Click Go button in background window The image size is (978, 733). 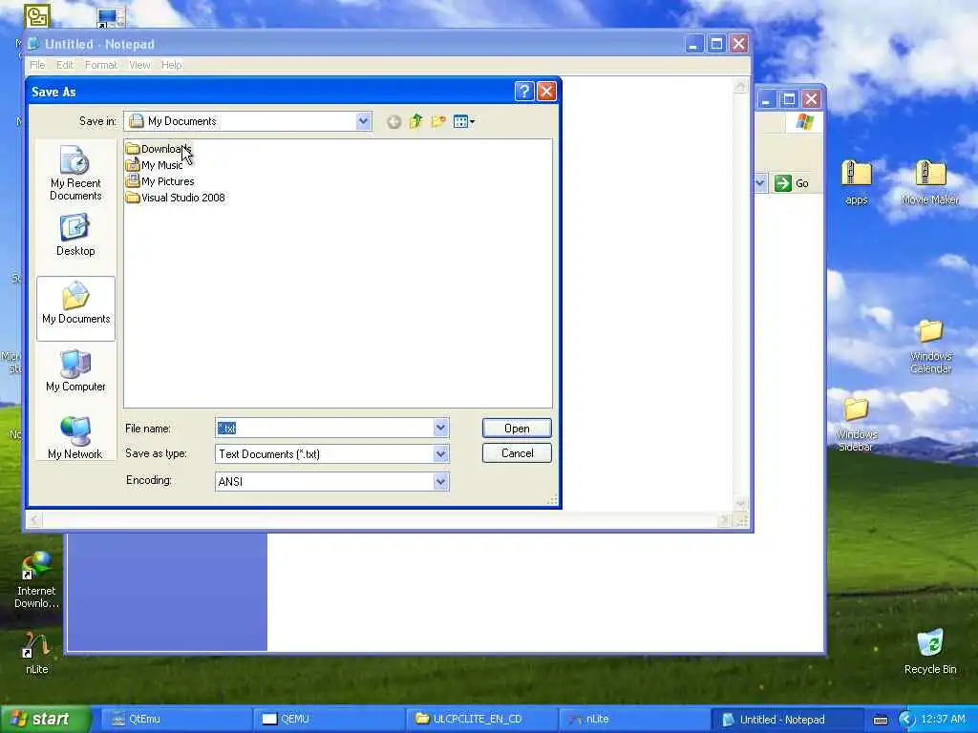pyautogui.click(x=792, y=183)
